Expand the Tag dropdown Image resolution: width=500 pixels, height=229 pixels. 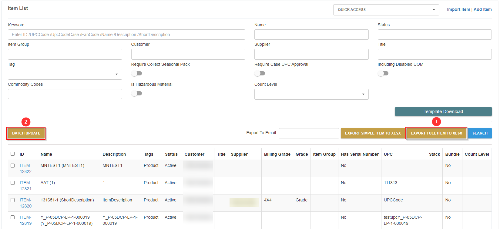coord(65,74)
